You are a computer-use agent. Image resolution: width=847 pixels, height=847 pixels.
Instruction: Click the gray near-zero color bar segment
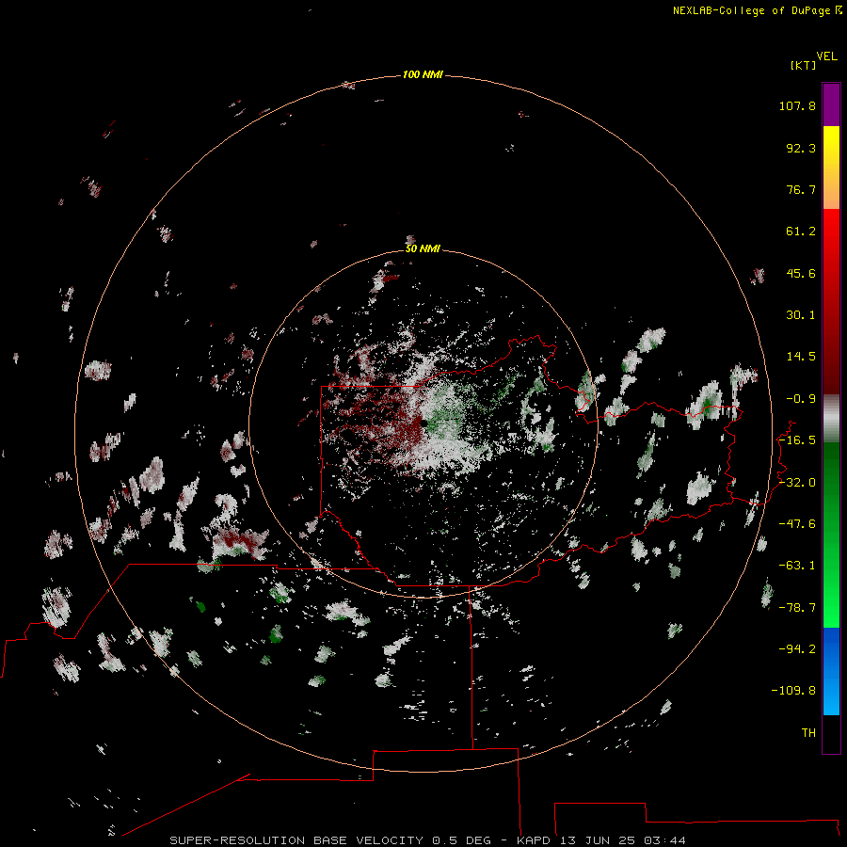pos(831,418)
